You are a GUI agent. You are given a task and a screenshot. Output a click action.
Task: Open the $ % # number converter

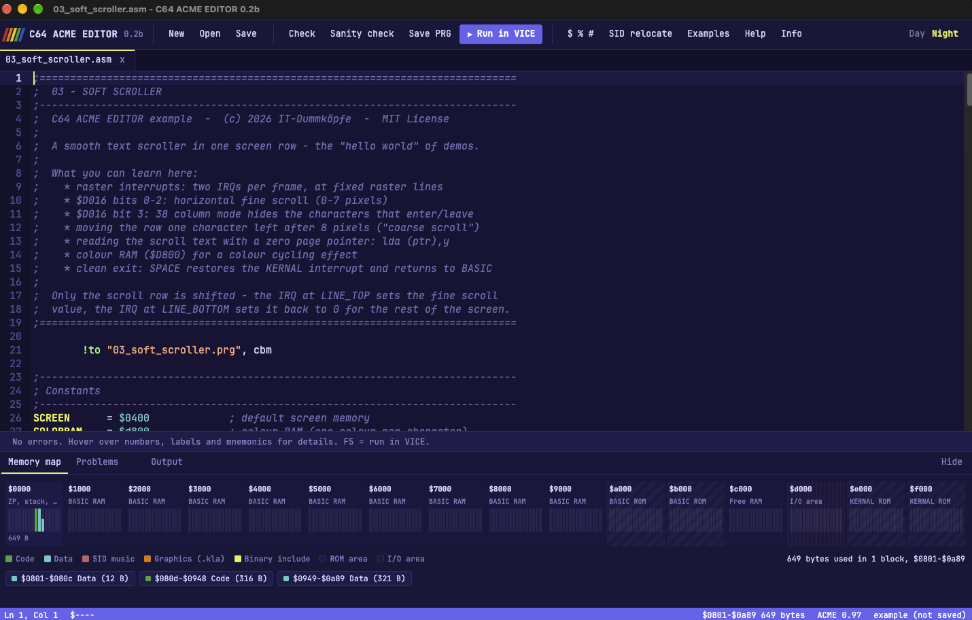[580, 34]
